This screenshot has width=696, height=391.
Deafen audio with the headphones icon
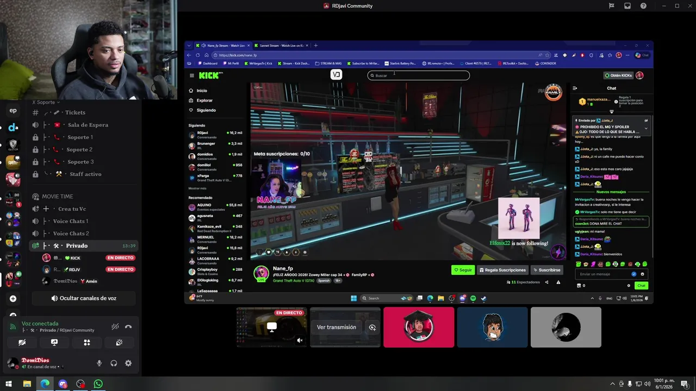(114, 363)
